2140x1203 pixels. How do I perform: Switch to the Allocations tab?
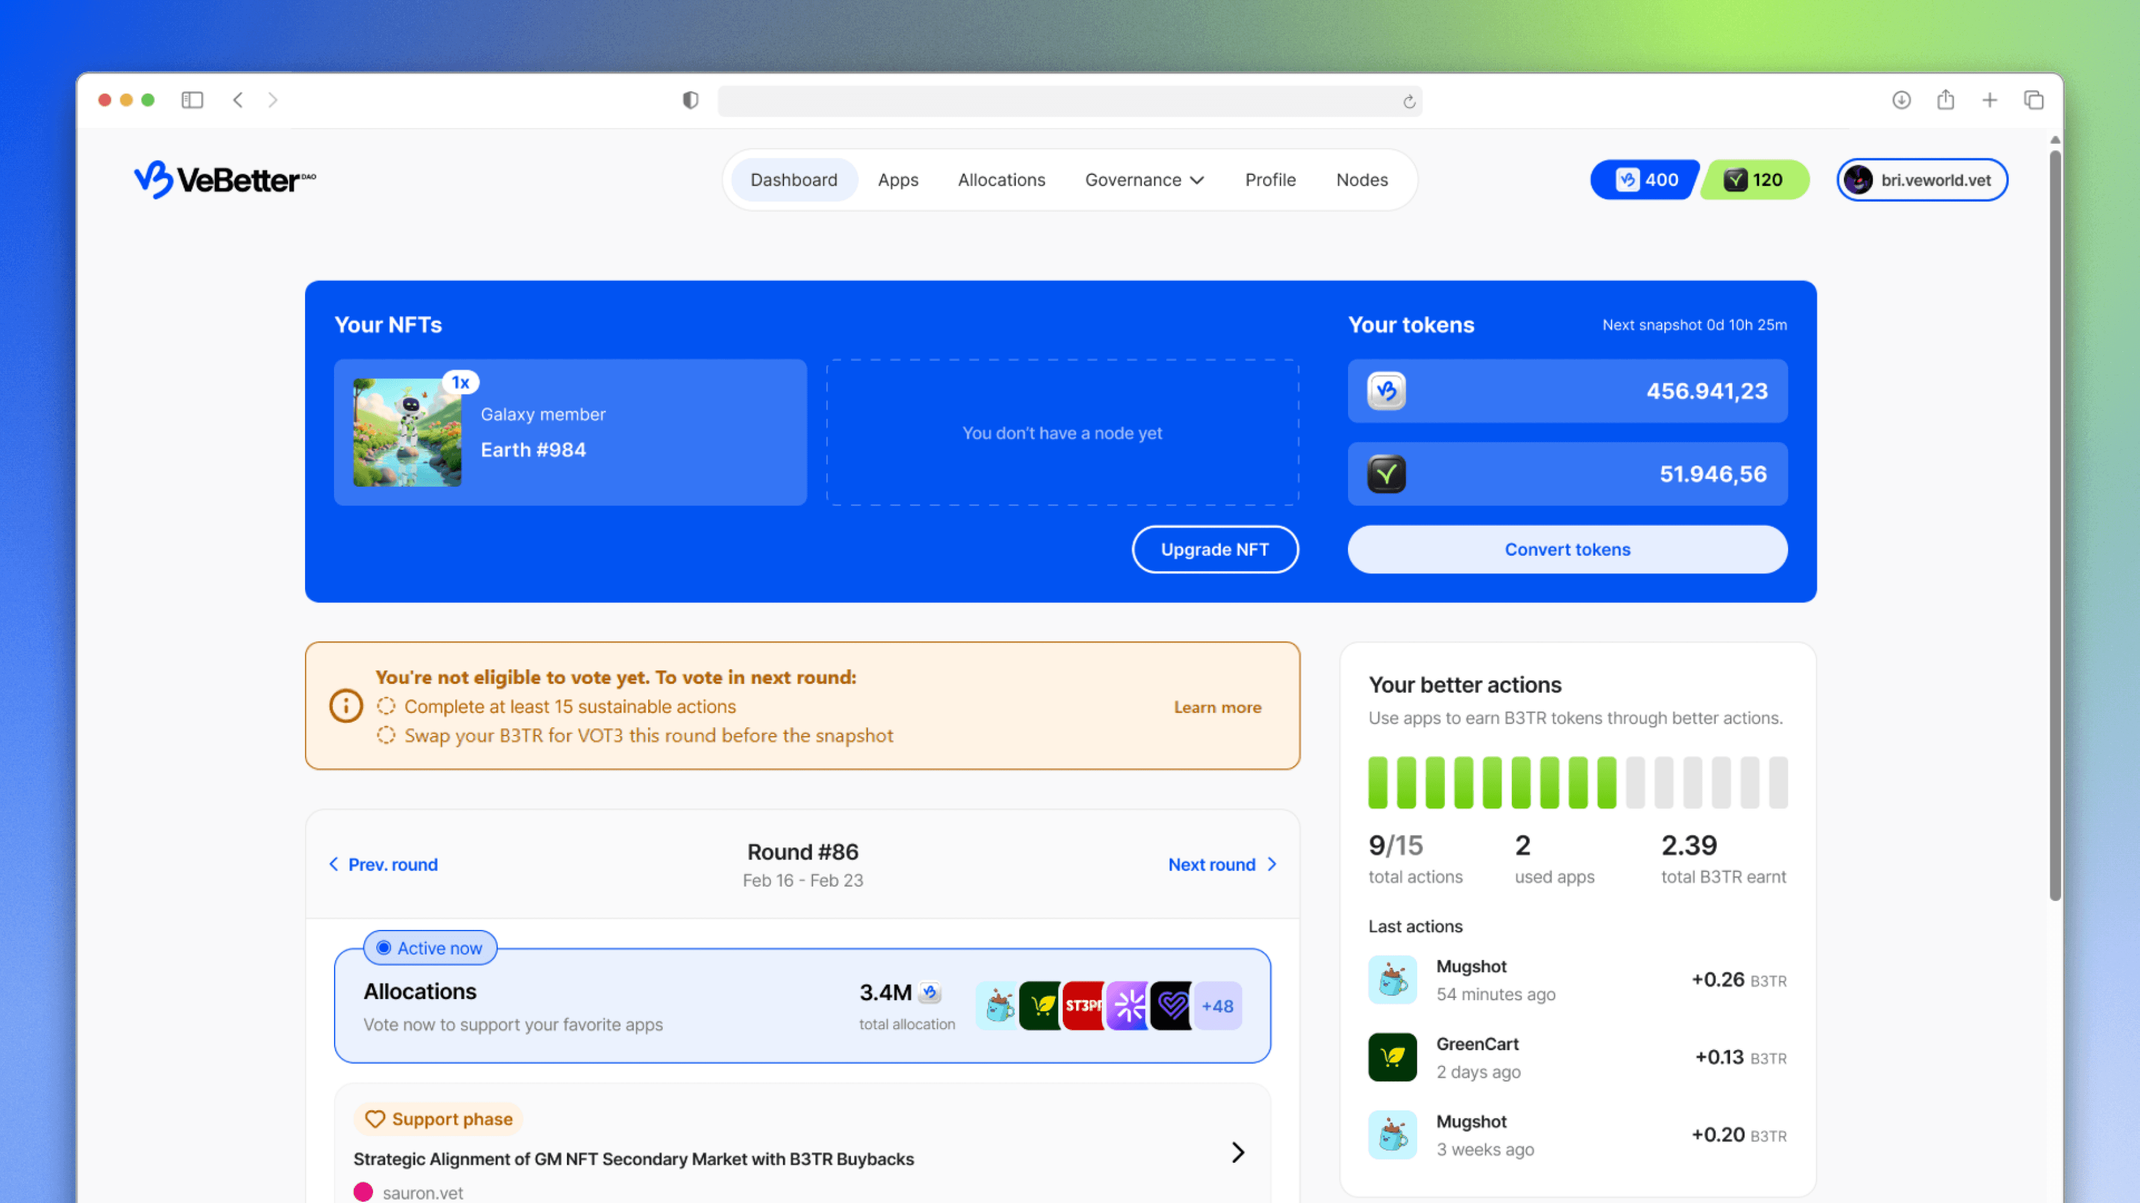pyautogui.click(x=1001, y=179)
